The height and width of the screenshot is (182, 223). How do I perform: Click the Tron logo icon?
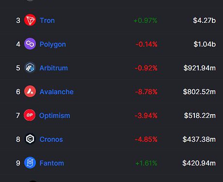30,20
